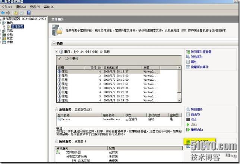The image size is (240, 164).
Task: Select DFS 命名空间 role service row
Action: pyautogui.click(x=119, y=160)
